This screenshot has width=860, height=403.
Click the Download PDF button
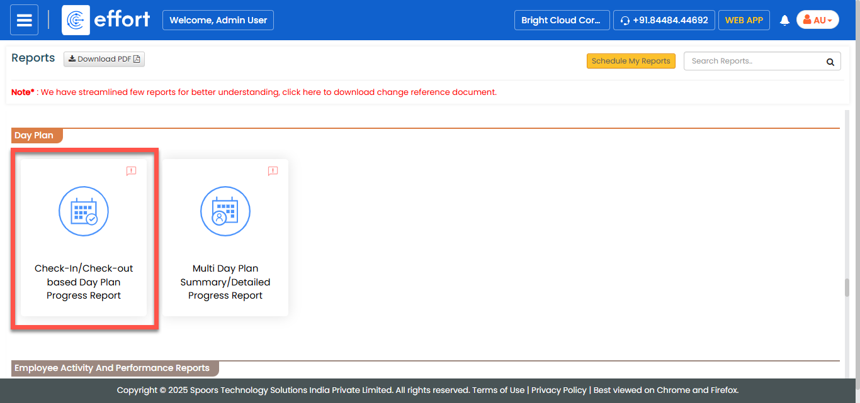104,59
